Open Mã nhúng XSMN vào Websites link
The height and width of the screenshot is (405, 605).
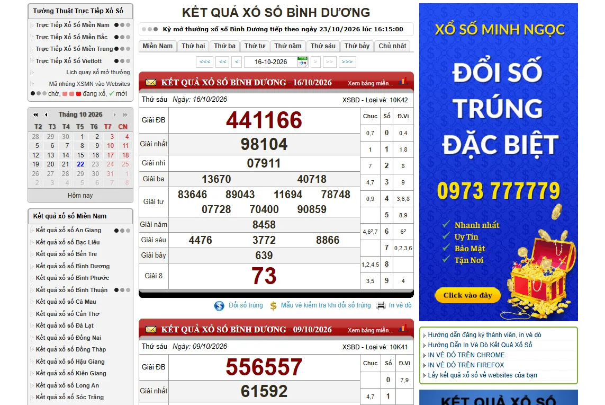[x=89, y=84]
